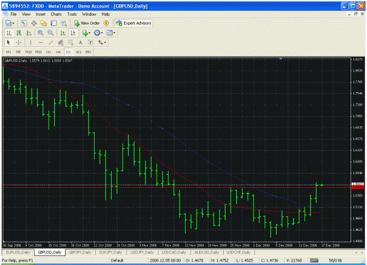
Task: Switch to the EURJPY,Daily chart tab
Action: pyautogui.click(x=110, y=252)
